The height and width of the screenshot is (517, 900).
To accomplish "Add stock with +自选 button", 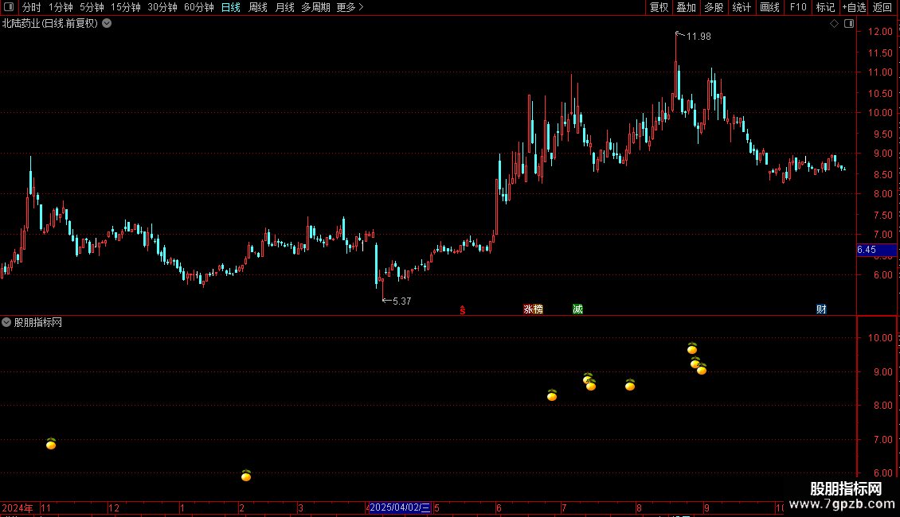I will 854,7.
